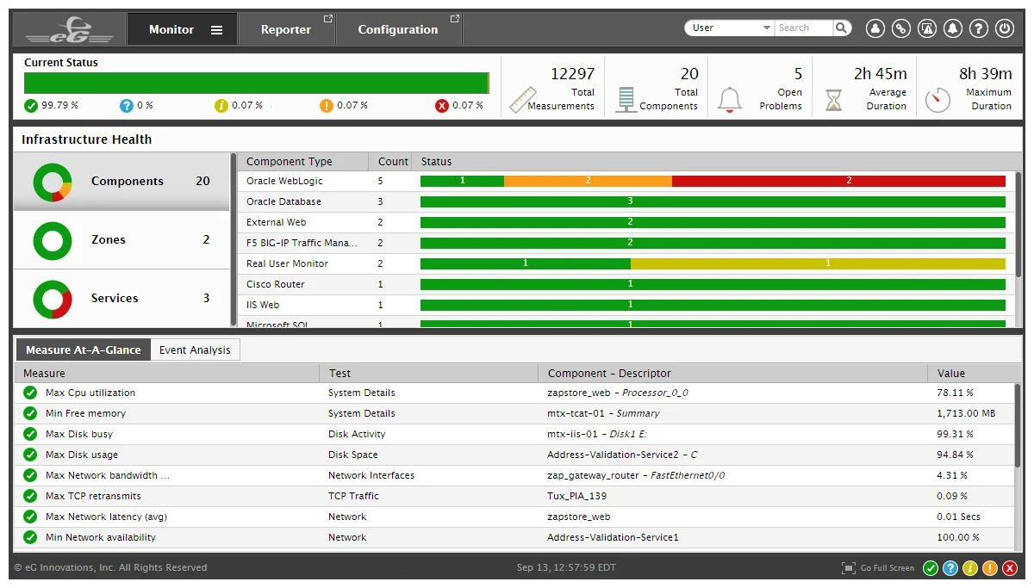The height and width of the screenshot is (588, 1034).
Task: Click the magnifier search icon
Action: (842, 28)
